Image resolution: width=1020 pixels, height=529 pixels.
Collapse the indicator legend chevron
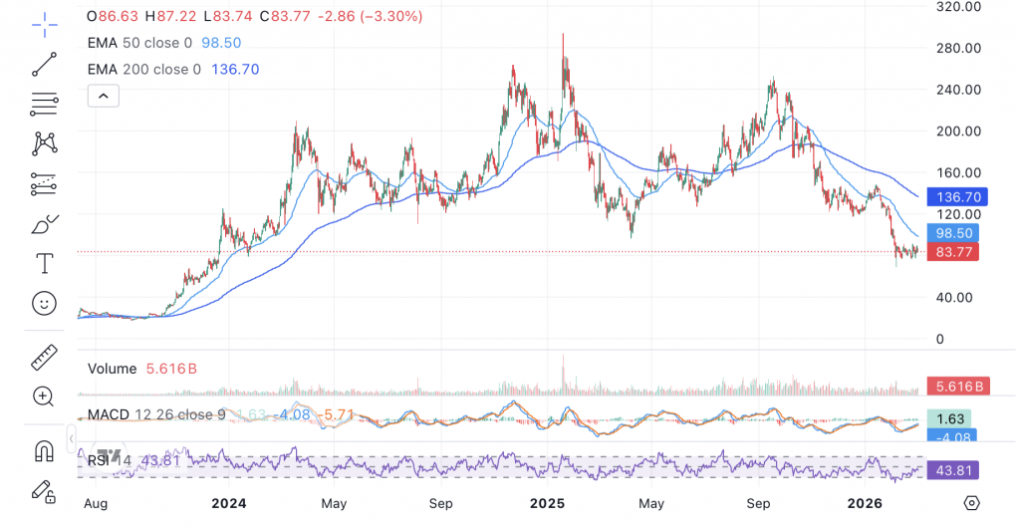[104, 96]
